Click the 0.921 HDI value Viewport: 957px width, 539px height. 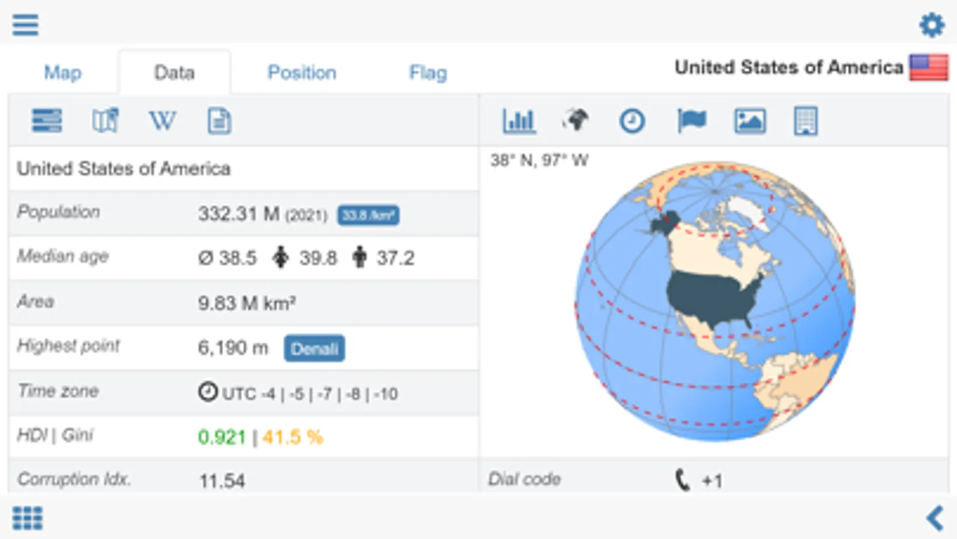[222, 437]
